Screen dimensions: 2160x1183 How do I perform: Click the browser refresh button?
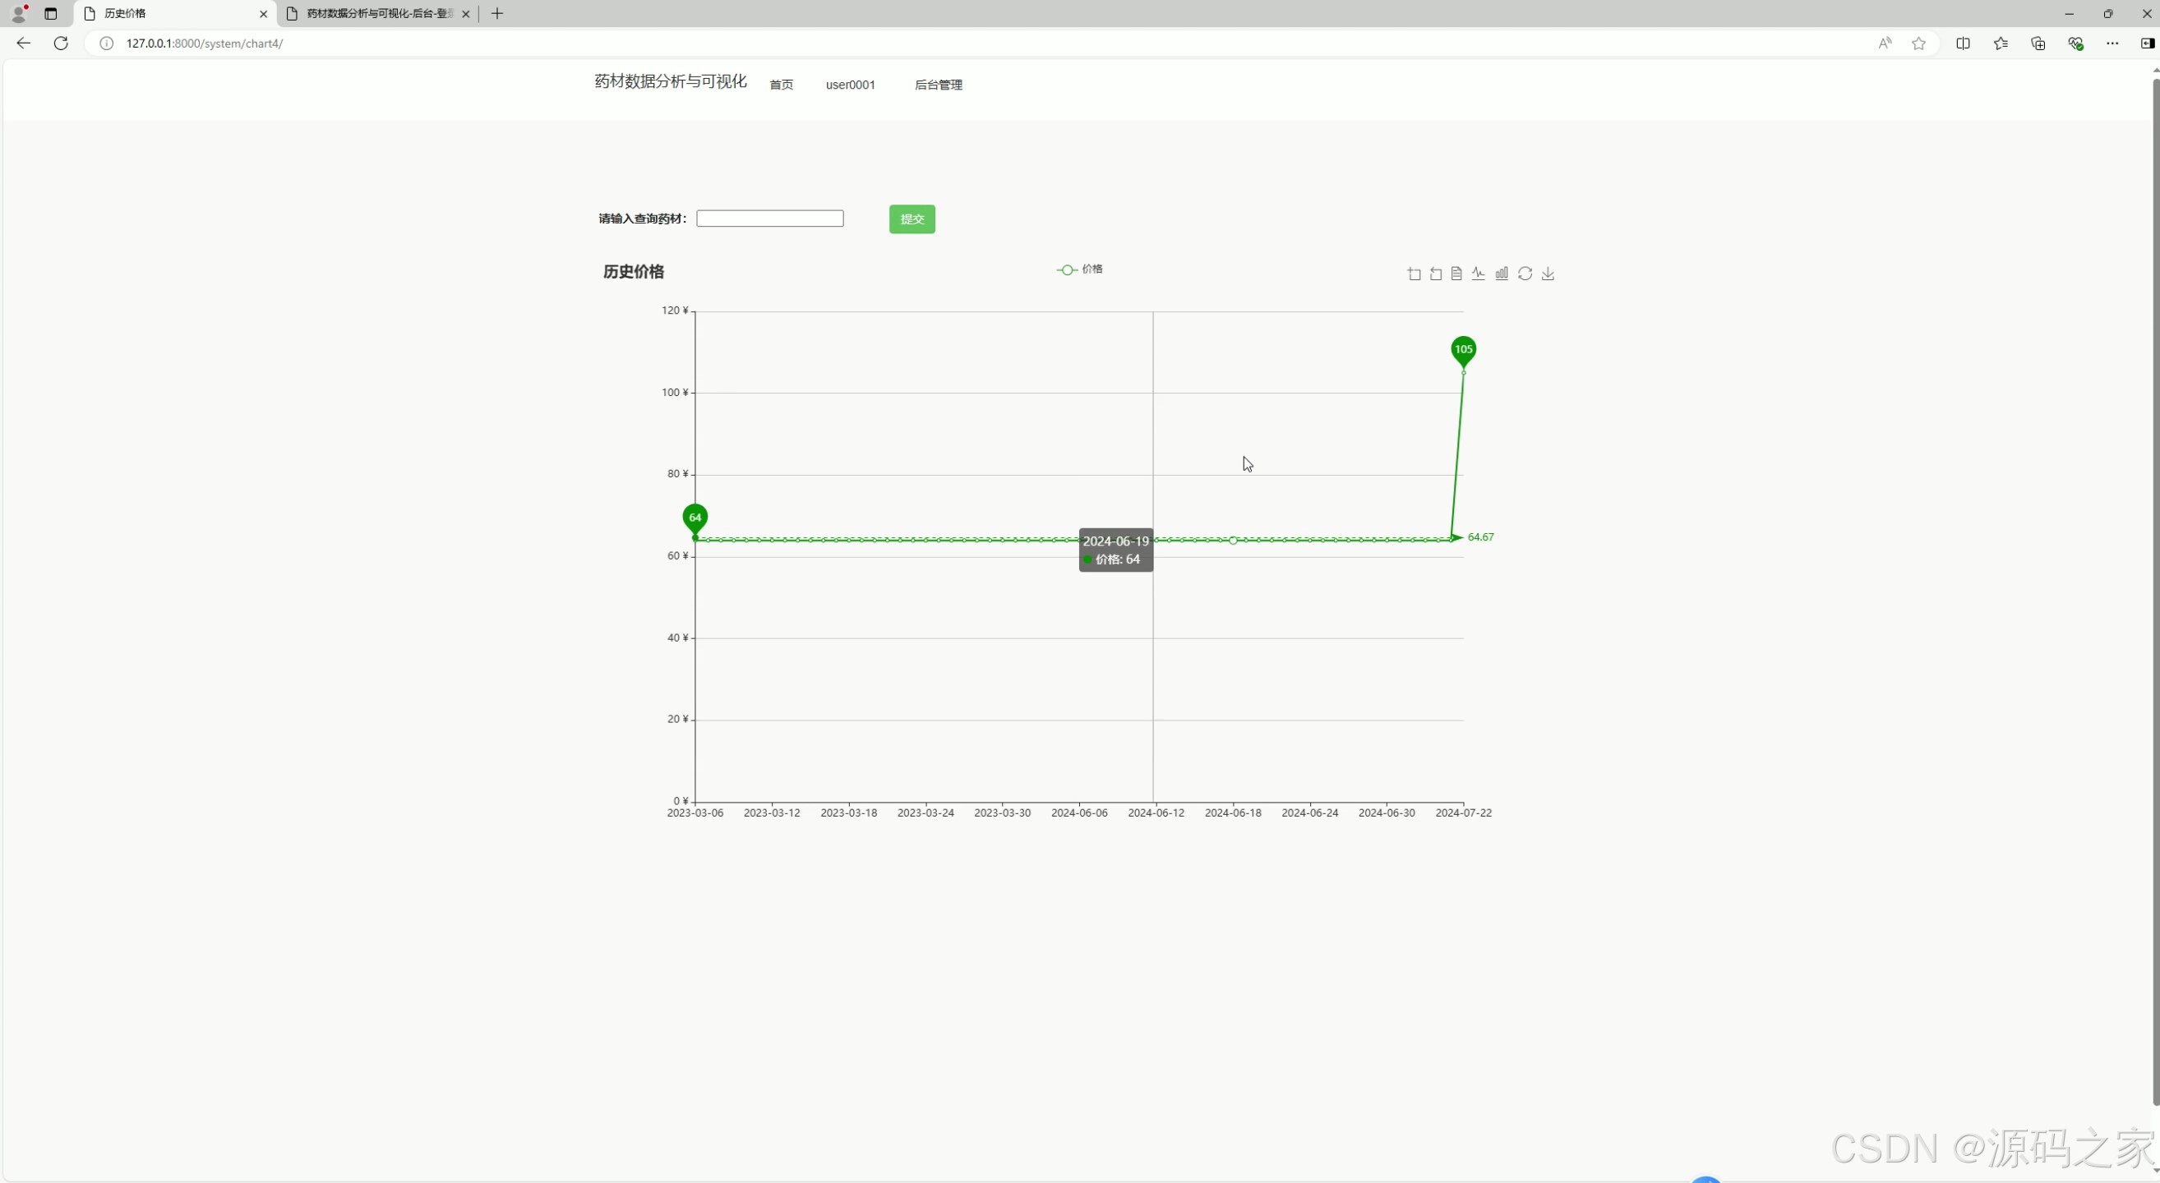[60, 43]
